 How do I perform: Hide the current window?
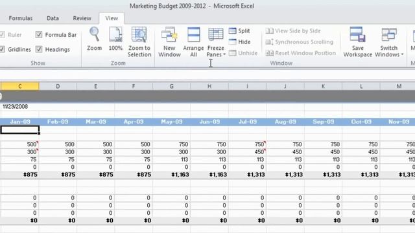239,42
